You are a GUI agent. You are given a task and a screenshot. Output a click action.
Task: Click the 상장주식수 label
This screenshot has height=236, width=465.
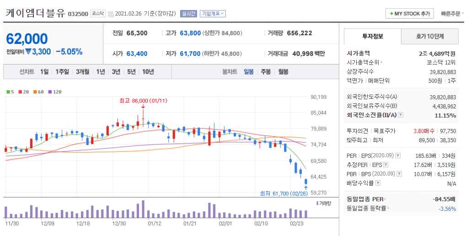(x=360, y=71)
